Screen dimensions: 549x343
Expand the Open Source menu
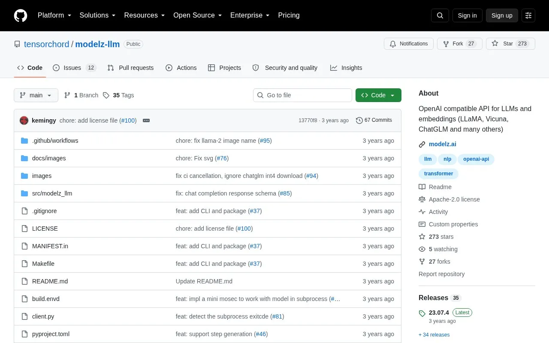tap(197, 15)
